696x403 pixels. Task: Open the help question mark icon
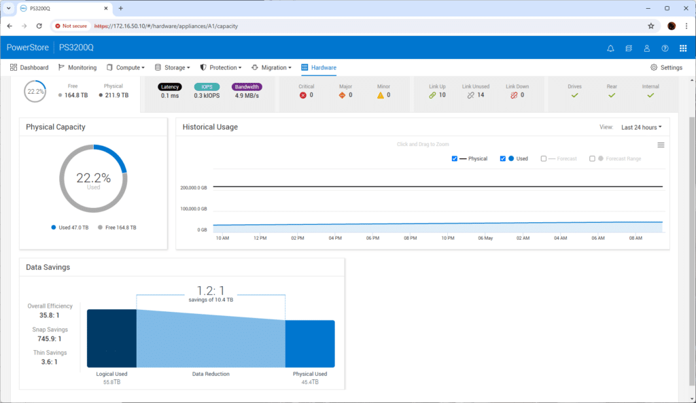coord(665,48)
